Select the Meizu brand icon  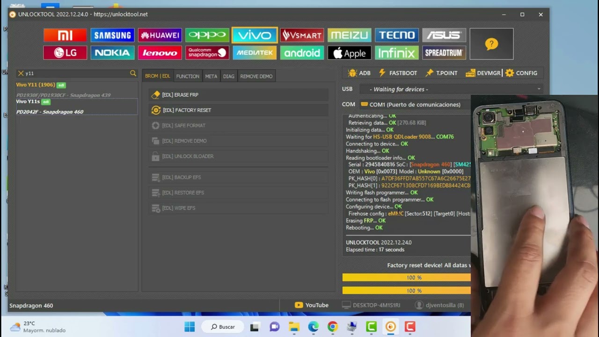coord(349,35)
